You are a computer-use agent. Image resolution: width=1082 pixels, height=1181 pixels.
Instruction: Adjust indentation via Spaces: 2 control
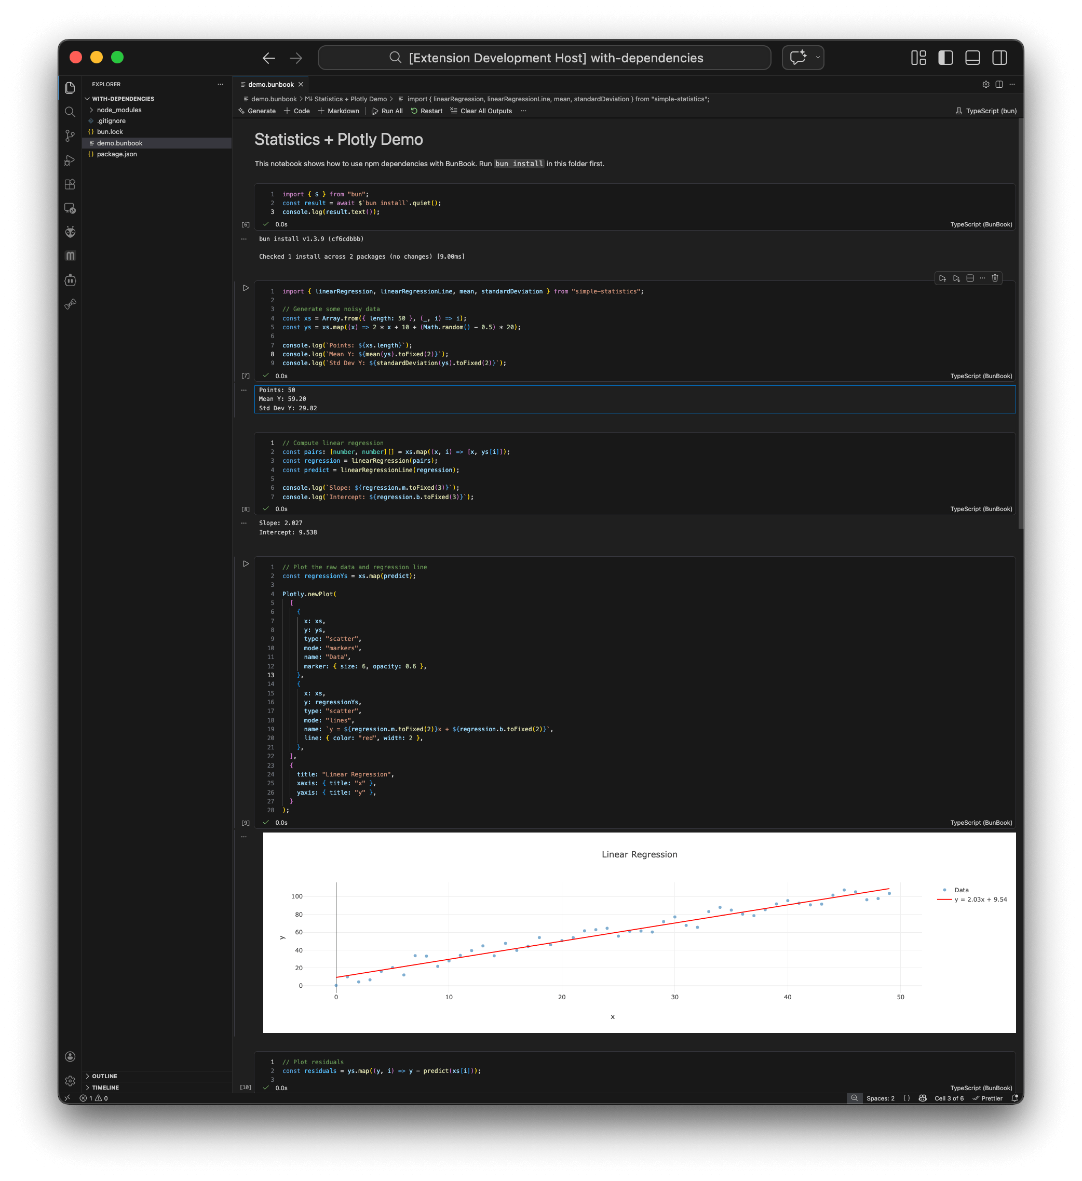(881, 1098)
